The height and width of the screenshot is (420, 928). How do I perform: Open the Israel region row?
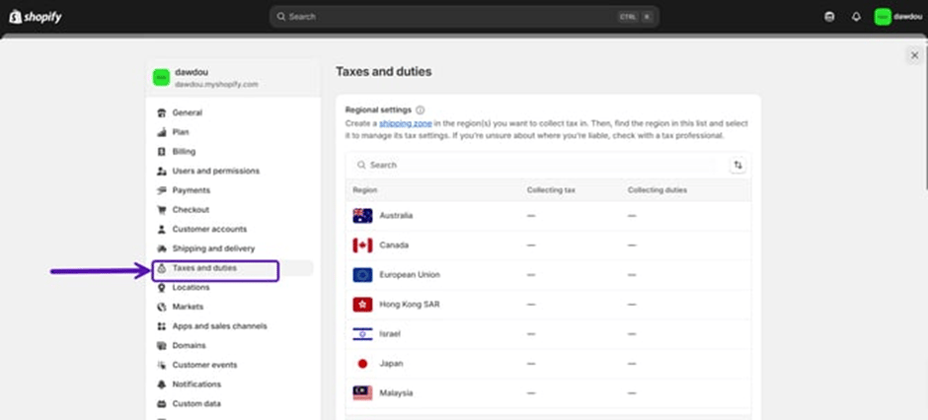[549, 334]
